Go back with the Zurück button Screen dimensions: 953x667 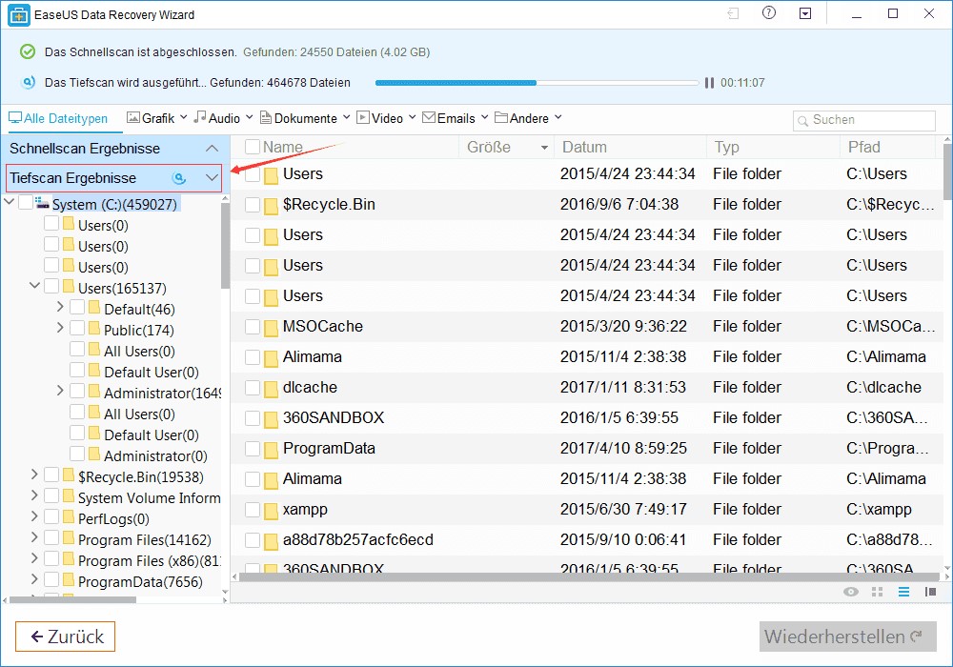tap(65, 637)
